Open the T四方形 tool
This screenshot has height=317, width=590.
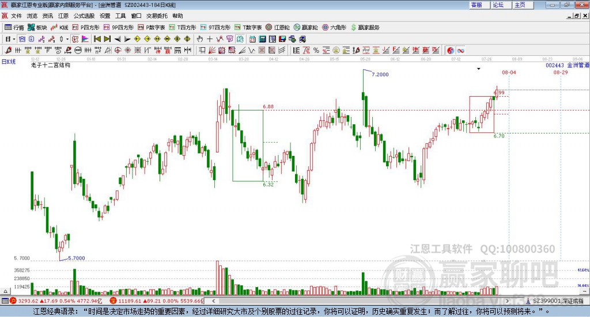183,28
